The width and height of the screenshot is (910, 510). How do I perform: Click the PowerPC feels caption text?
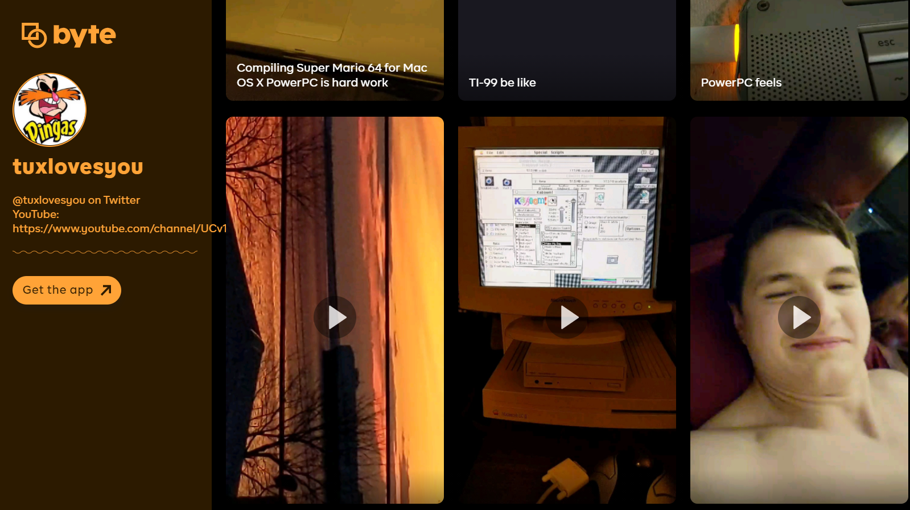pyautogui.click(x=741, y=83)
